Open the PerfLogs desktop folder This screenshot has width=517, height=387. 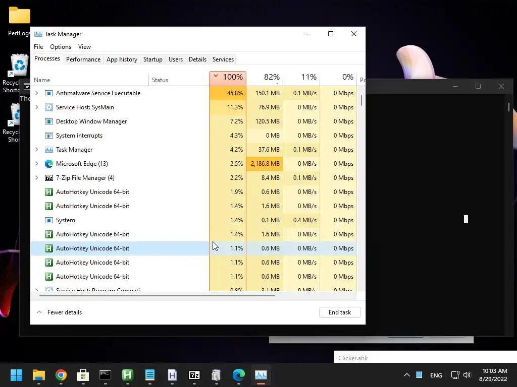(20, 20)
